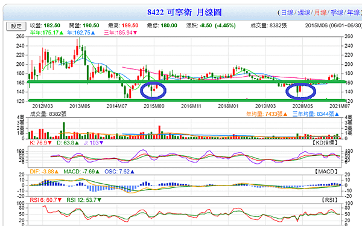The image size is (362, 226).
Task: Click the 半年:175.17 moving average label
Action: pyautogui.click(x=46, y=33)
